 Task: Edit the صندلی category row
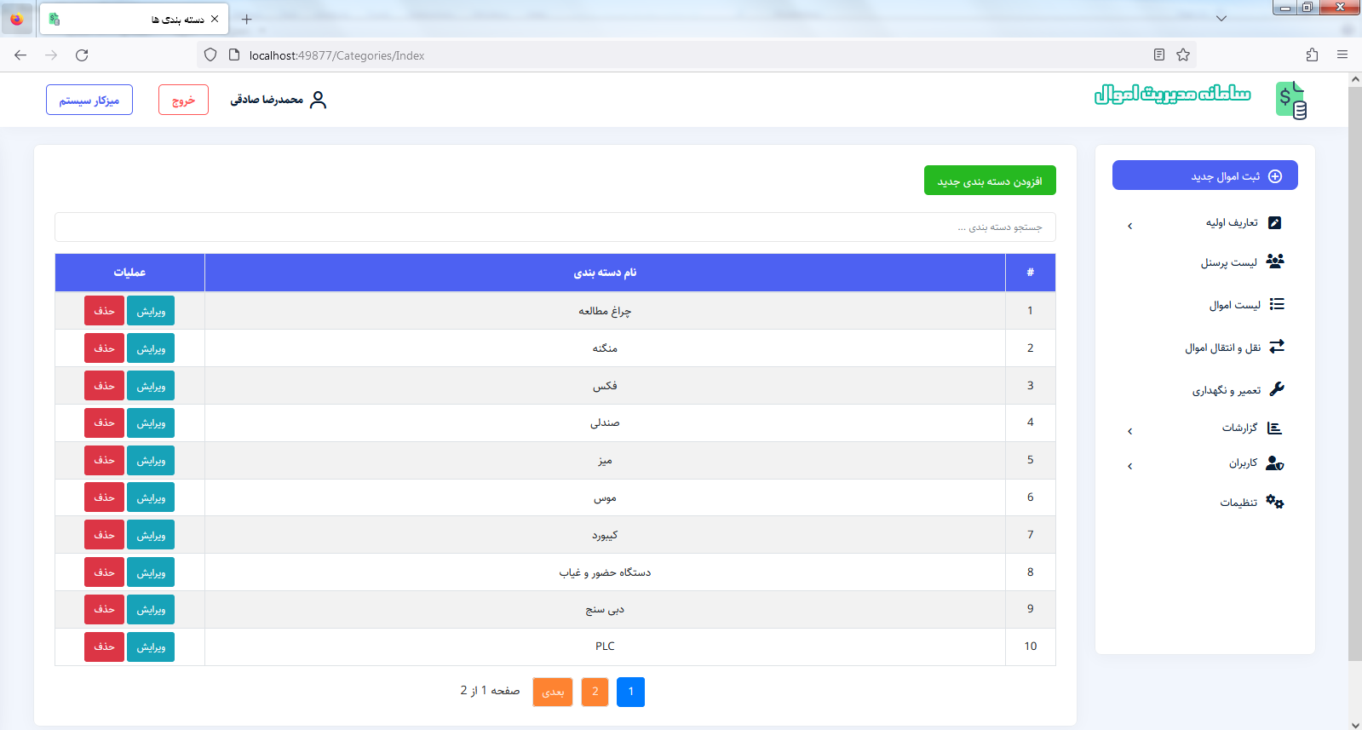tap(151, 423)
